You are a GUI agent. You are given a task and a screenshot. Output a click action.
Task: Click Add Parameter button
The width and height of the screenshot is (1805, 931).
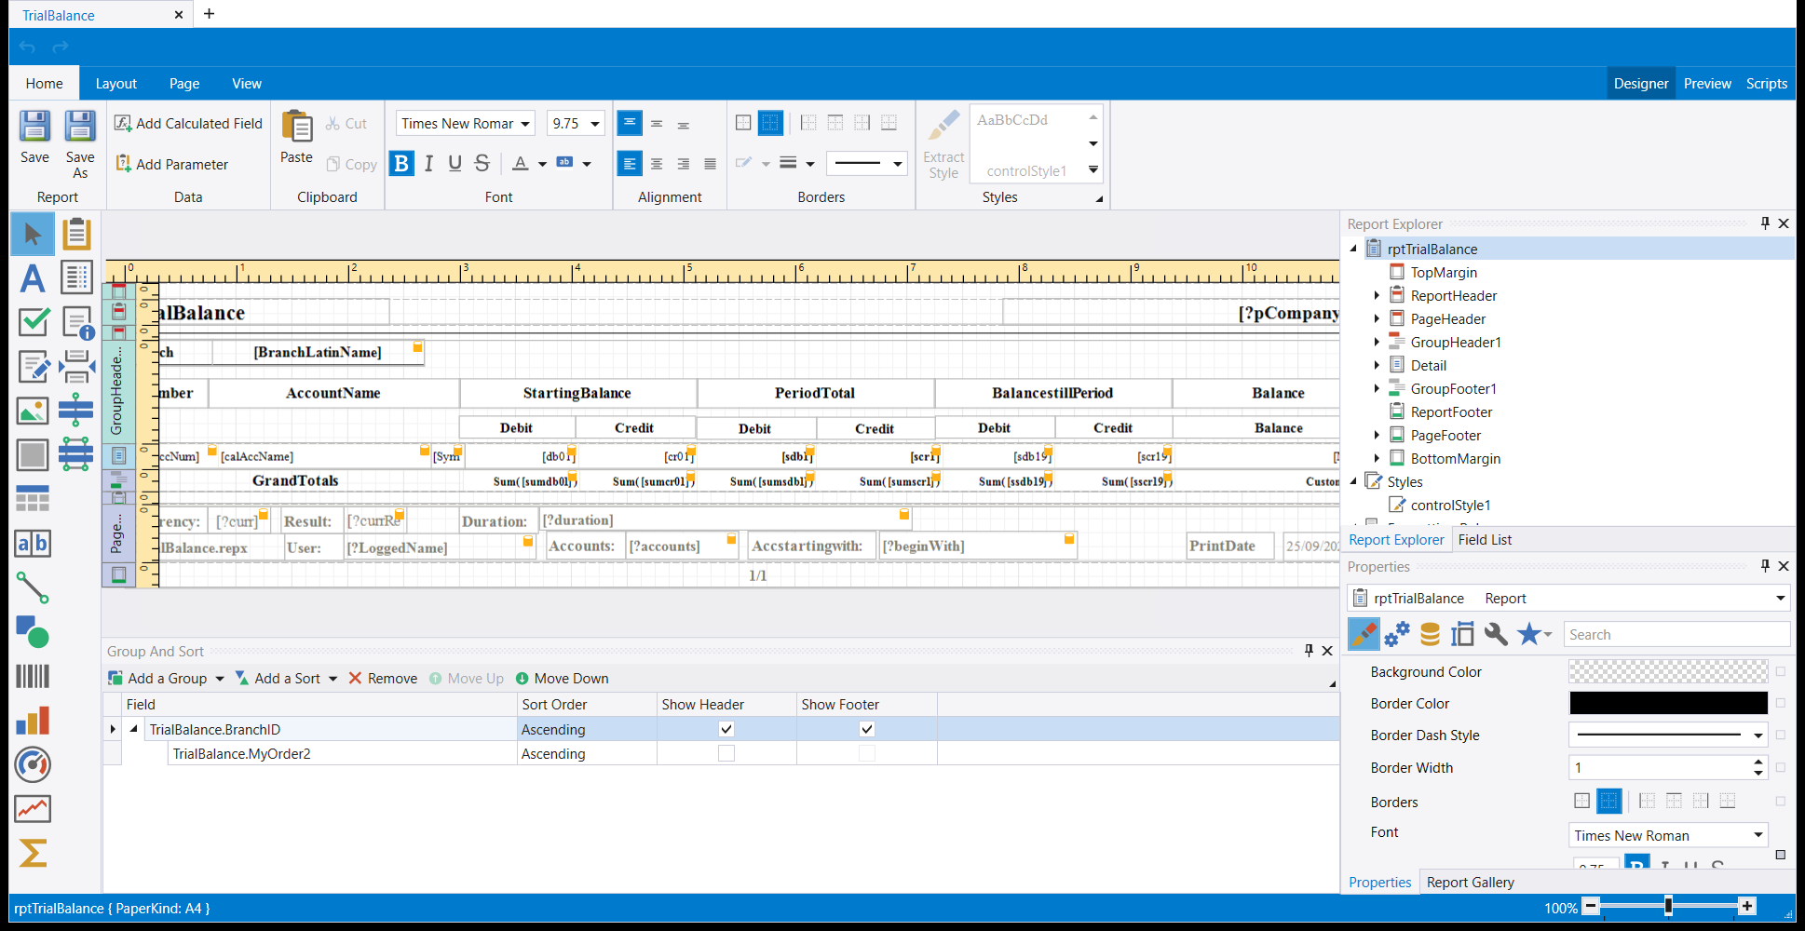(171, 164)
